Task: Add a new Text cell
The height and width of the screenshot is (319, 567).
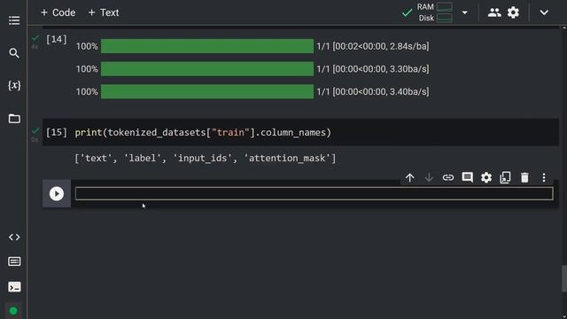Action: [x=104, y=12]
